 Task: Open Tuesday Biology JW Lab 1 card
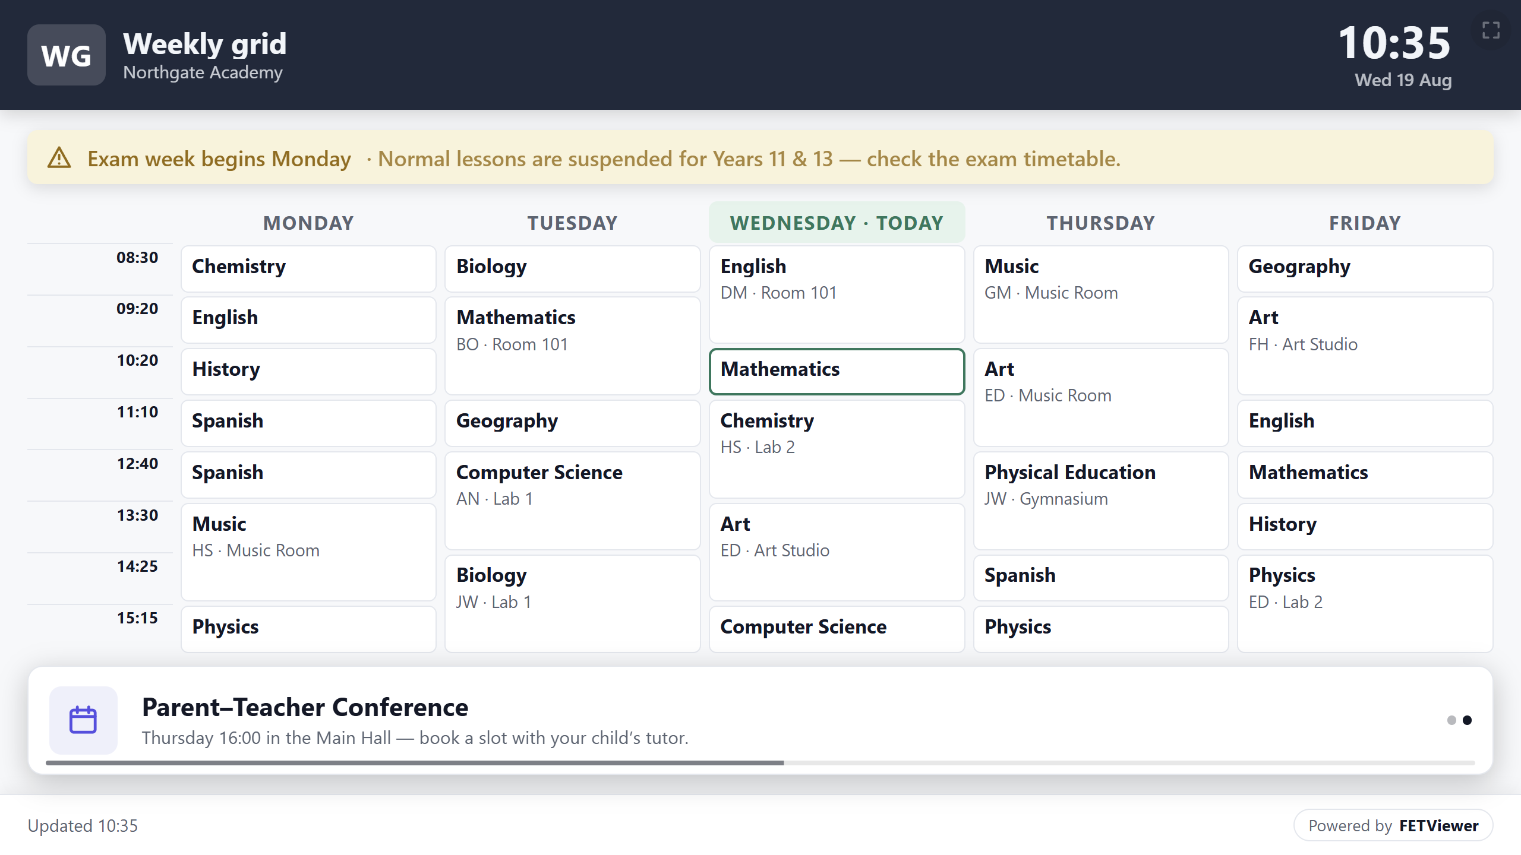coord(573,603)
